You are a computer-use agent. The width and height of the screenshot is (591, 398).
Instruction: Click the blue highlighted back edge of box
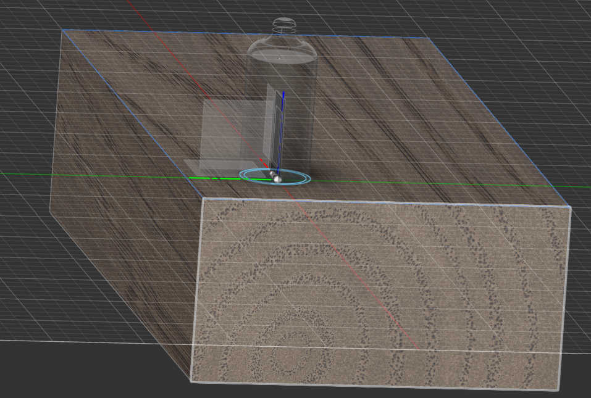click(x=247, y=33)
